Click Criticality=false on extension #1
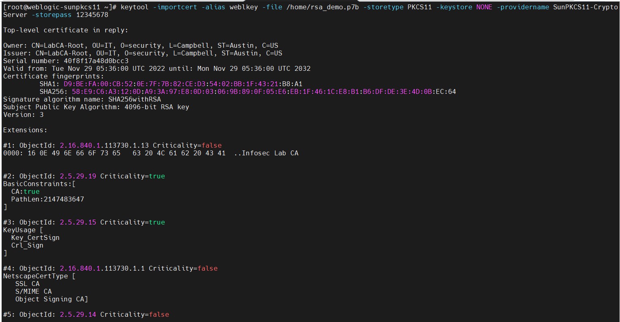Screen dimensions: 620x322 (187, 146)
